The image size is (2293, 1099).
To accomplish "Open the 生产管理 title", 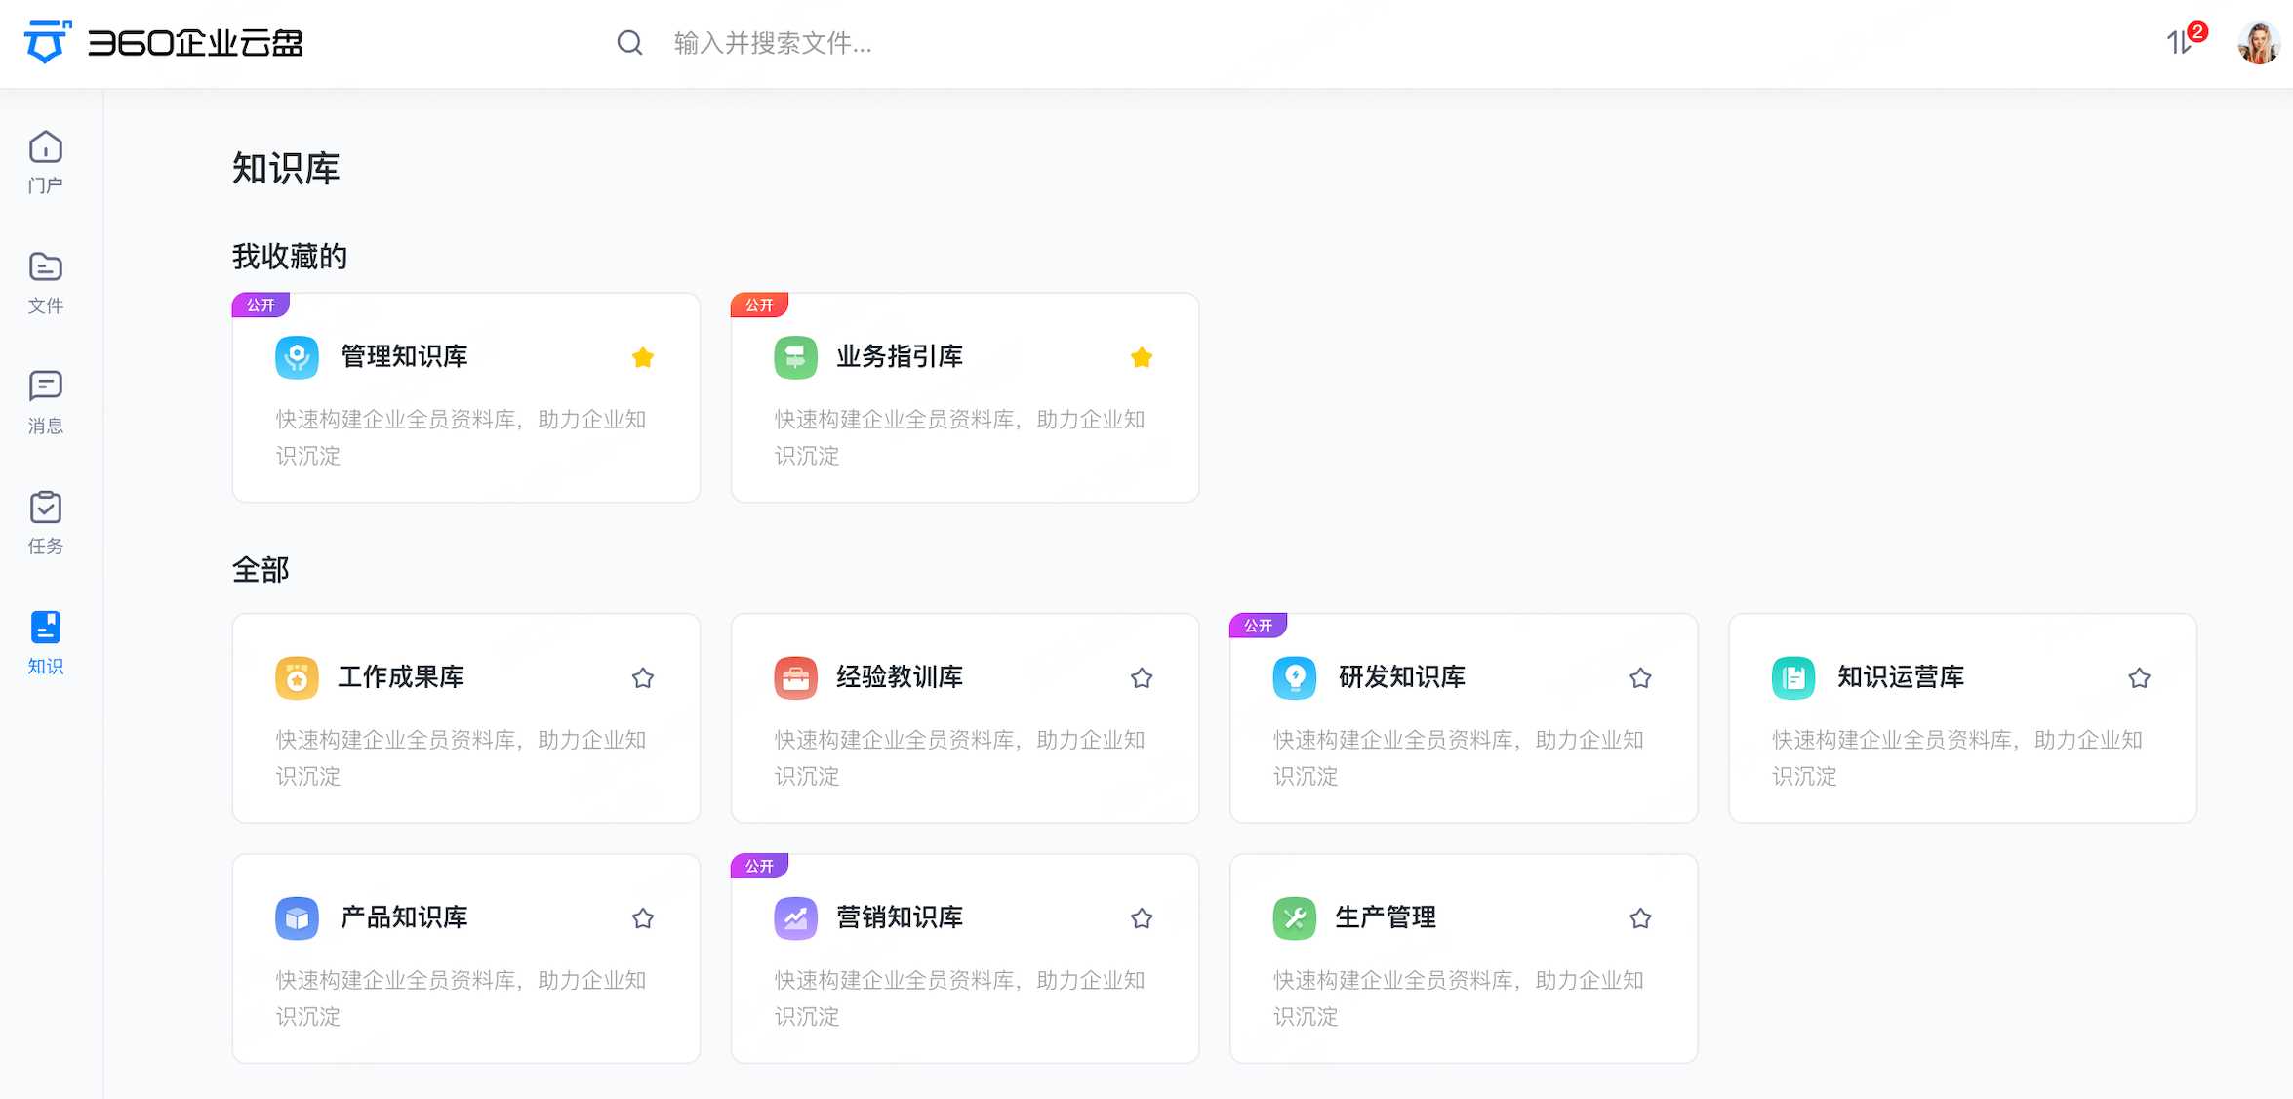I will [x=1385, y=917].
